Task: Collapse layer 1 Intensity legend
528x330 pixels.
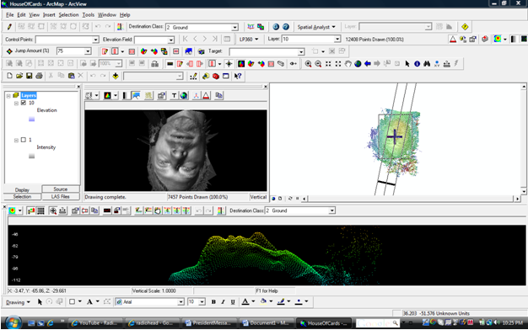Action: point(16,140)
